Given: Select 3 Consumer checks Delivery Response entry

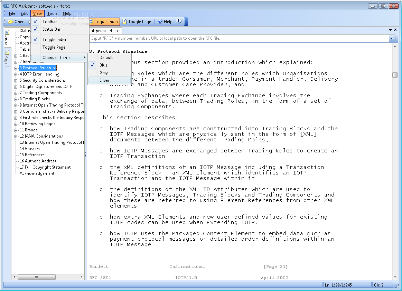Looking at the screenshot, I should click(52, 111).
